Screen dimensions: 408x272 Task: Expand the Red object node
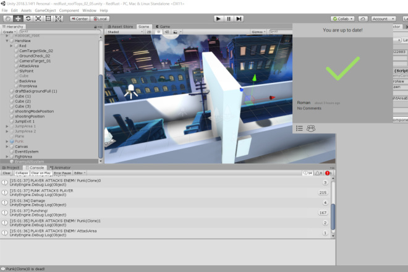(11, 46)
